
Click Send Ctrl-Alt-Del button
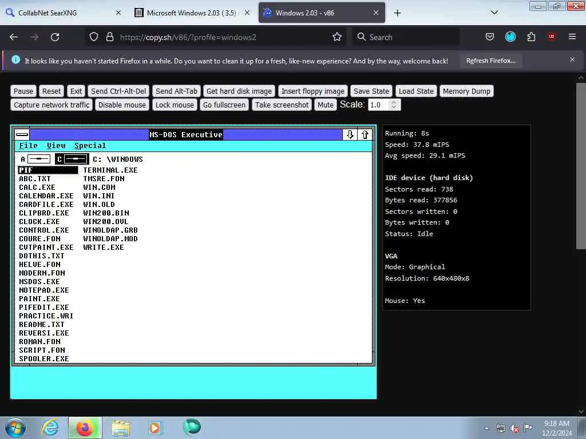tap(118, 91)
